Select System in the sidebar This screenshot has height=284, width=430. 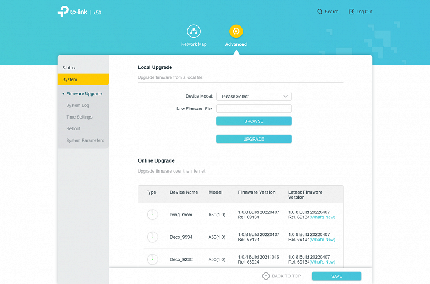click(83, 79)
